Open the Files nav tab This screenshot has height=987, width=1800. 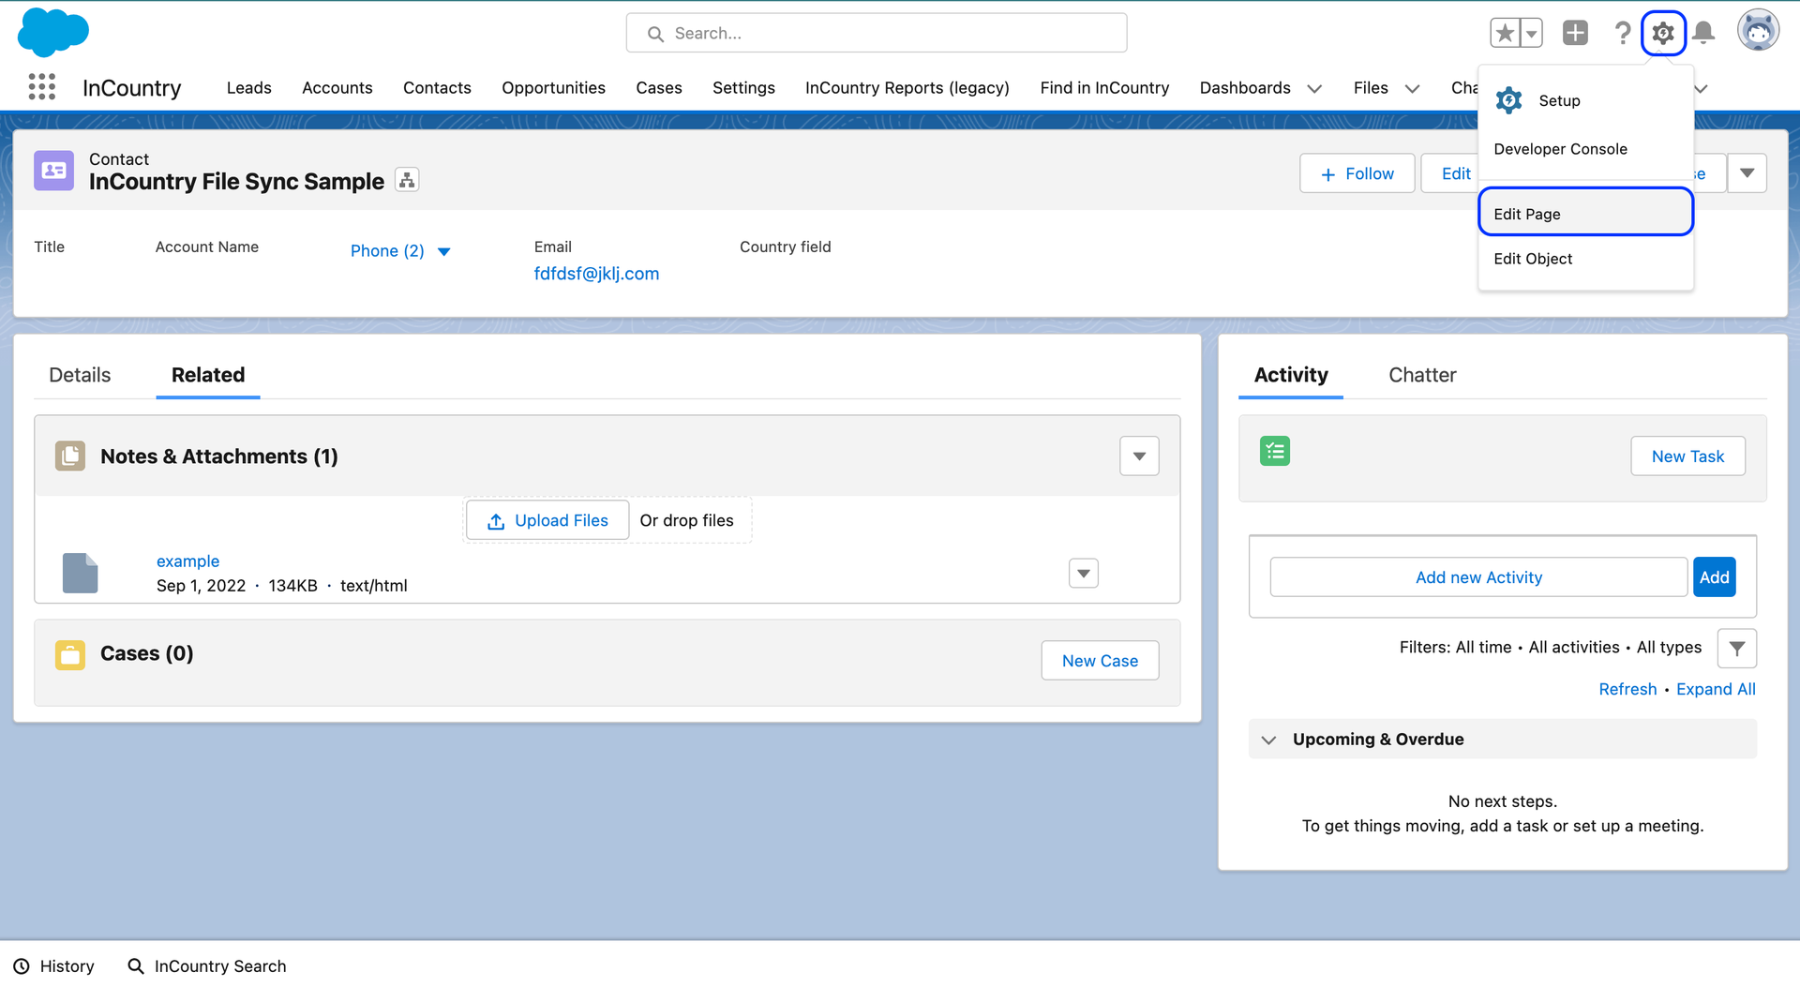point(1371,88)
